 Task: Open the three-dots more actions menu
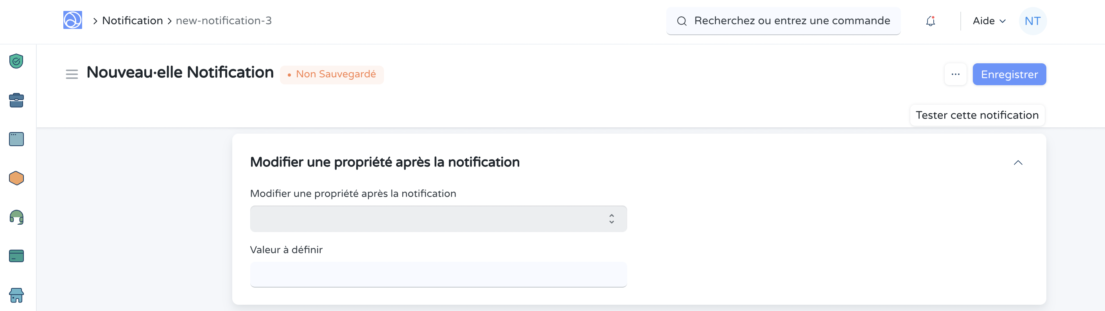point(955,74)
